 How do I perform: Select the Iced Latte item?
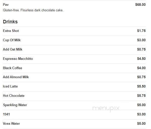(x=10, y=87)
